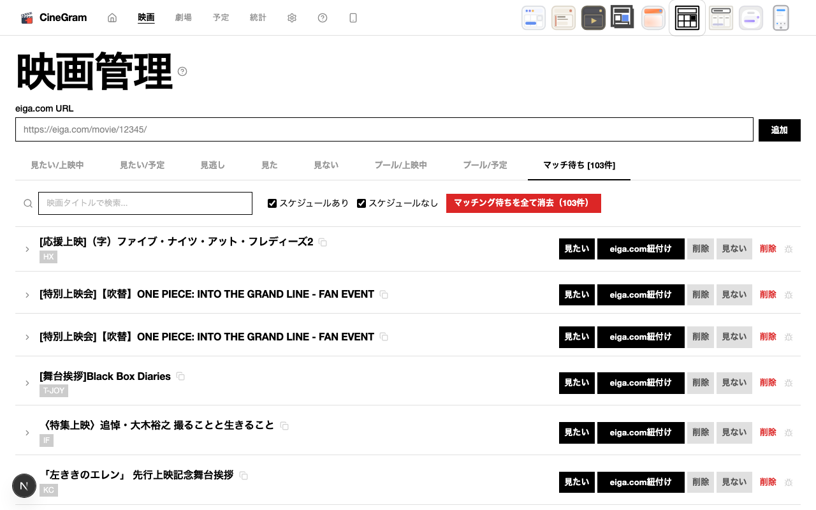This screenshot has width=816, height=510.
Task: Copy title of ファイブ・ナイツ・アット・フレディーズ2
Action: point(323,242)
